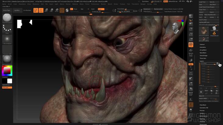The image size is (223, 125).
Task: Click the white main color swatch
Action: click(x=10, y=81)
